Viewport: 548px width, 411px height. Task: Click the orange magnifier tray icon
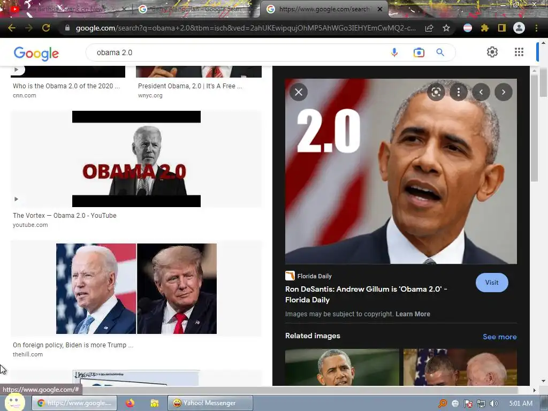coord(443,404)
